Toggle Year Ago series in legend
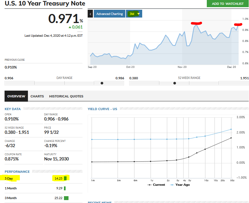This screenshot has width=249, height=203. click(x=180, y=185)
